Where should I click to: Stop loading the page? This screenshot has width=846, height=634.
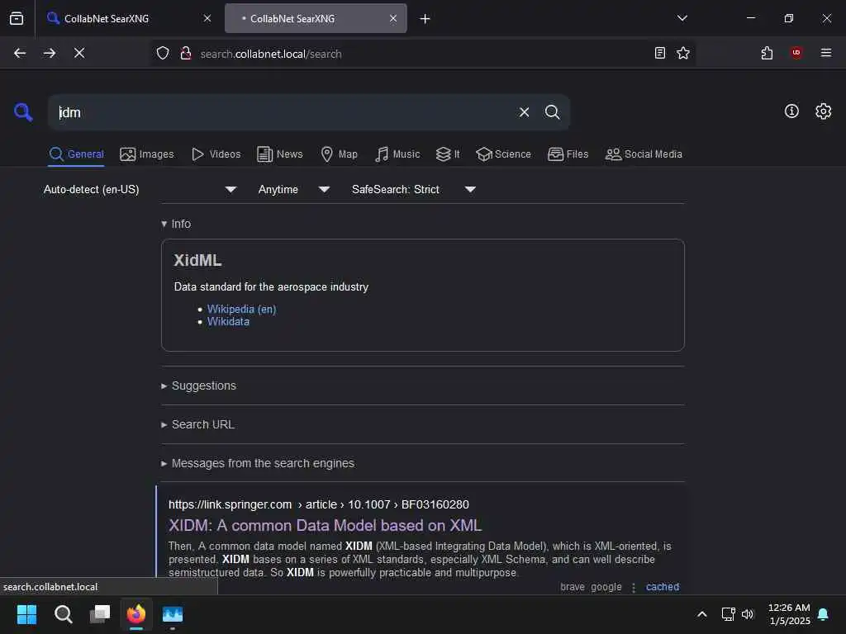coord(79,53)
